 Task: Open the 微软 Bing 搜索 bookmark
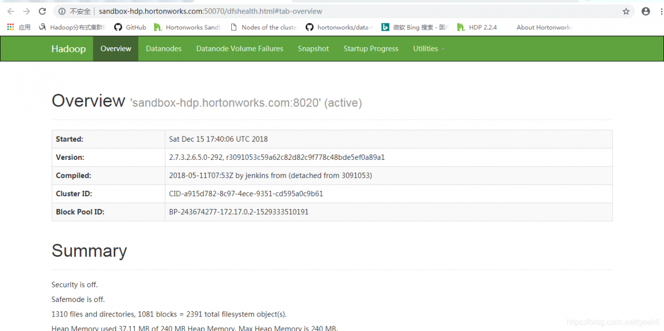tap(415, 27)
